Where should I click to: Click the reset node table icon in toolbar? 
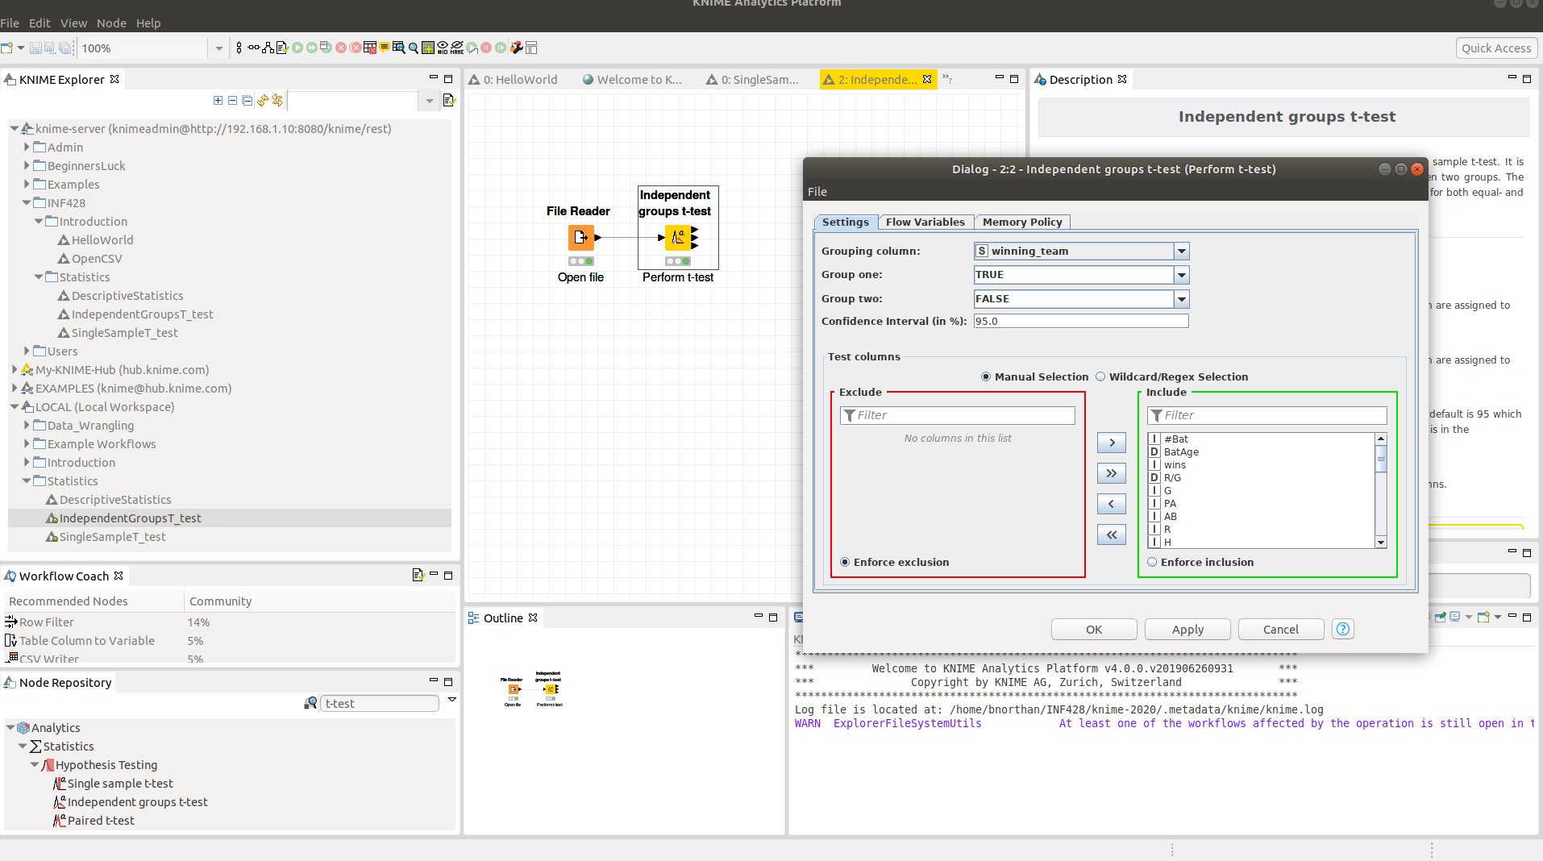(x=370, y=48)
